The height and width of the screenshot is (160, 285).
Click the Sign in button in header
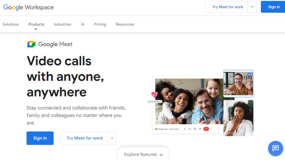click(274, 7)
